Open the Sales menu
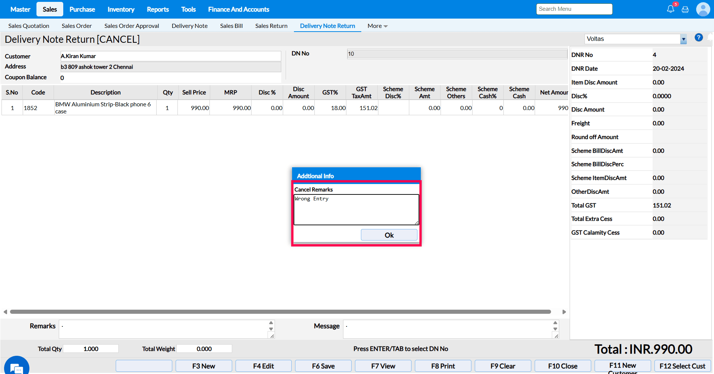The height and width of the screenshot is (374, 714). pos(50,9)
